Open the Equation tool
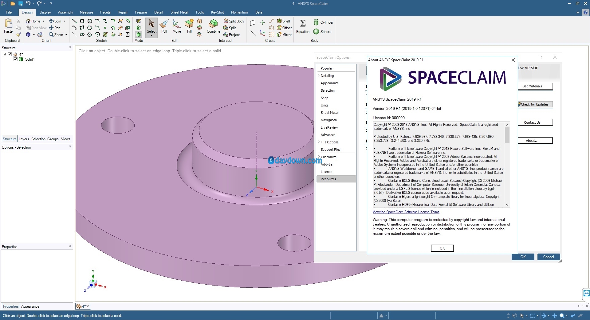The width and height of the screenshot is (590, 320). 303,26
